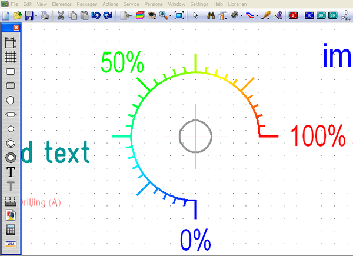This screenshot has width=353, height=256.
Task: Toggle the red number 2 indicator button
Action: point(293,15)
